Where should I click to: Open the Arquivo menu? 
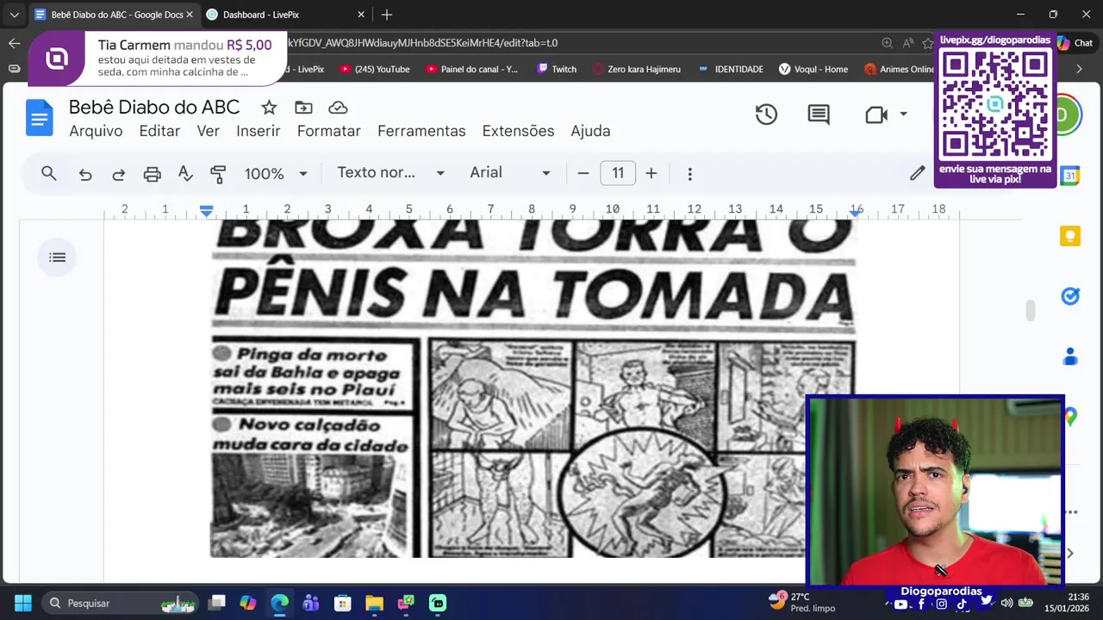[x=96, y=131]
